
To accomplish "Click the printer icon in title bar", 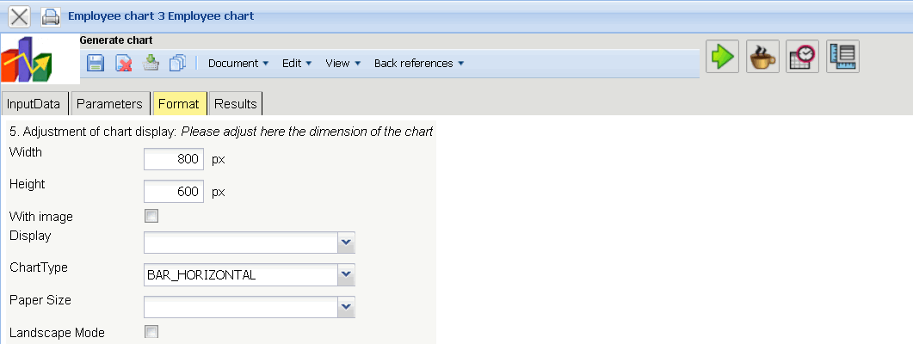I will (51, 15).
